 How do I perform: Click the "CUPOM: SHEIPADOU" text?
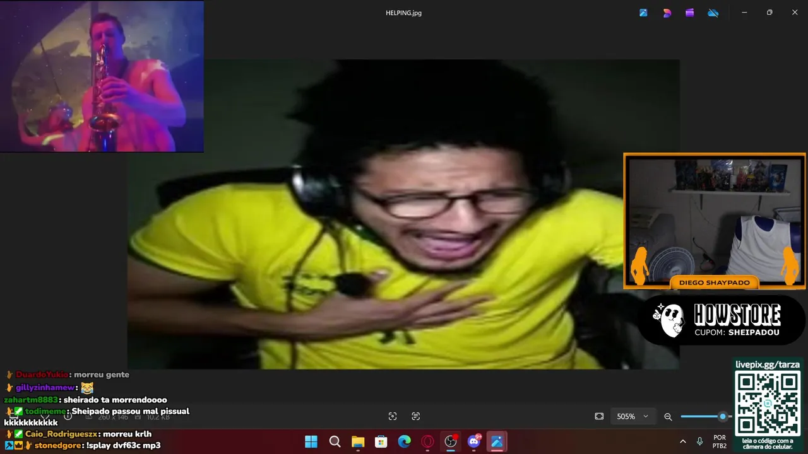pos(737,332)
